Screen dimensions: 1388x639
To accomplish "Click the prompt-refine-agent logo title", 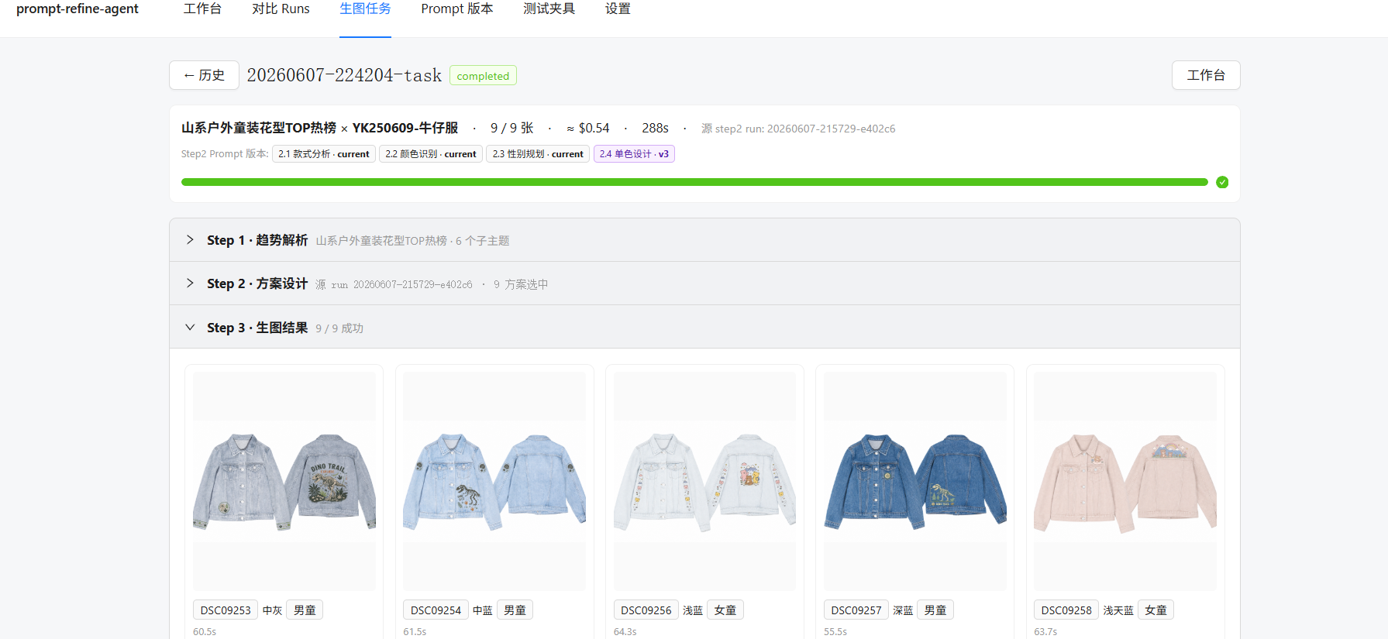I will [x=77, y=9].
